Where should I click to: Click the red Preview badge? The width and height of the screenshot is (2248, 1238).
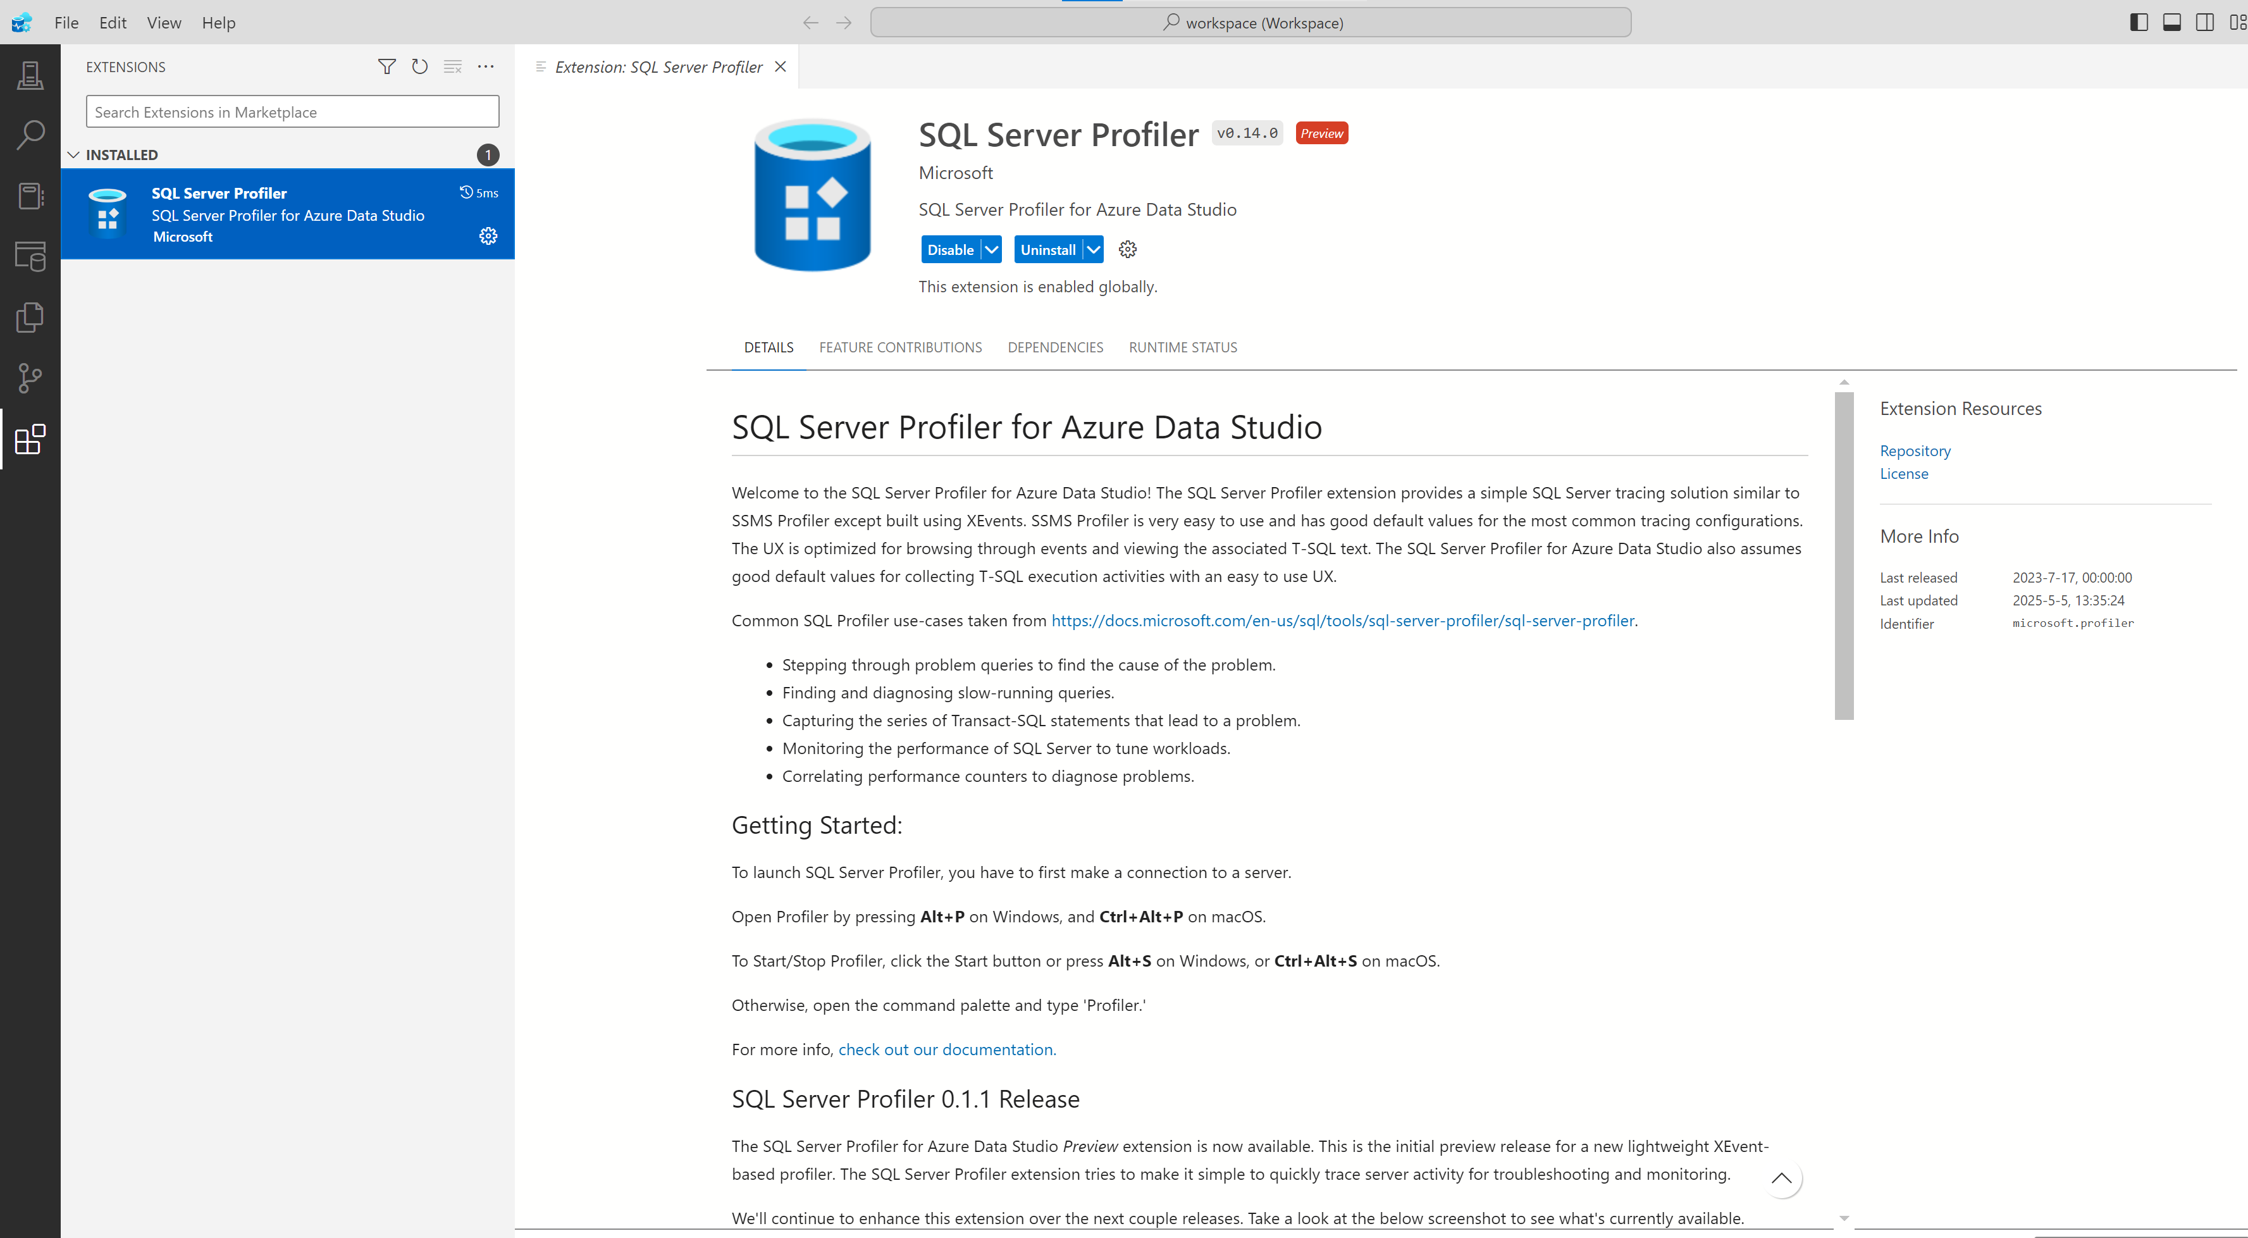coord(1321,133)
